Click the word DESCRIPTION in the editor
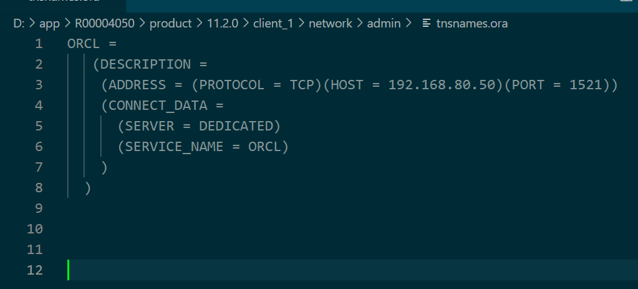Screen dimensions: 638x289 (145, 64)
